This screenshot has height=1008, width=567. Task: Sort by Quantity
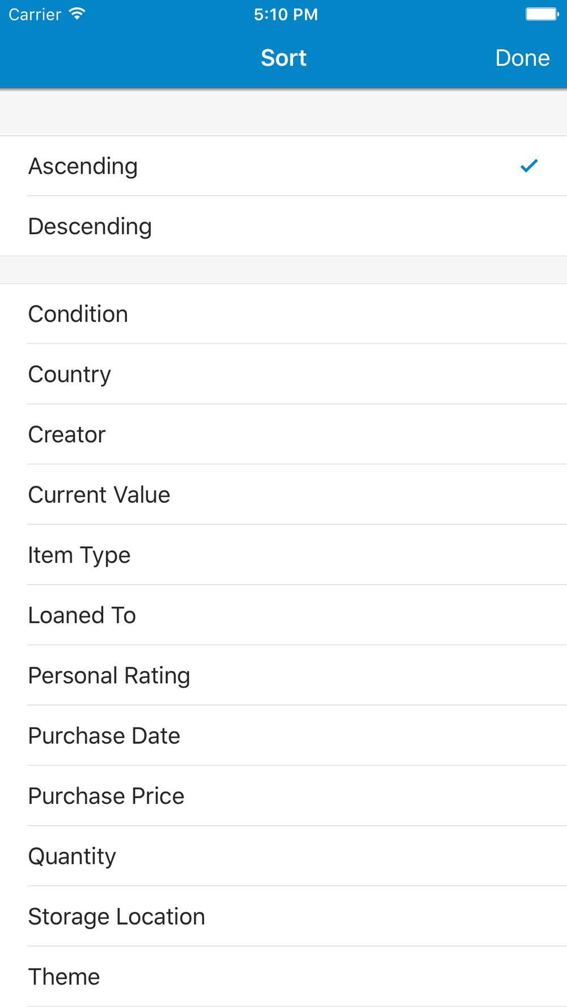[283, 856]
